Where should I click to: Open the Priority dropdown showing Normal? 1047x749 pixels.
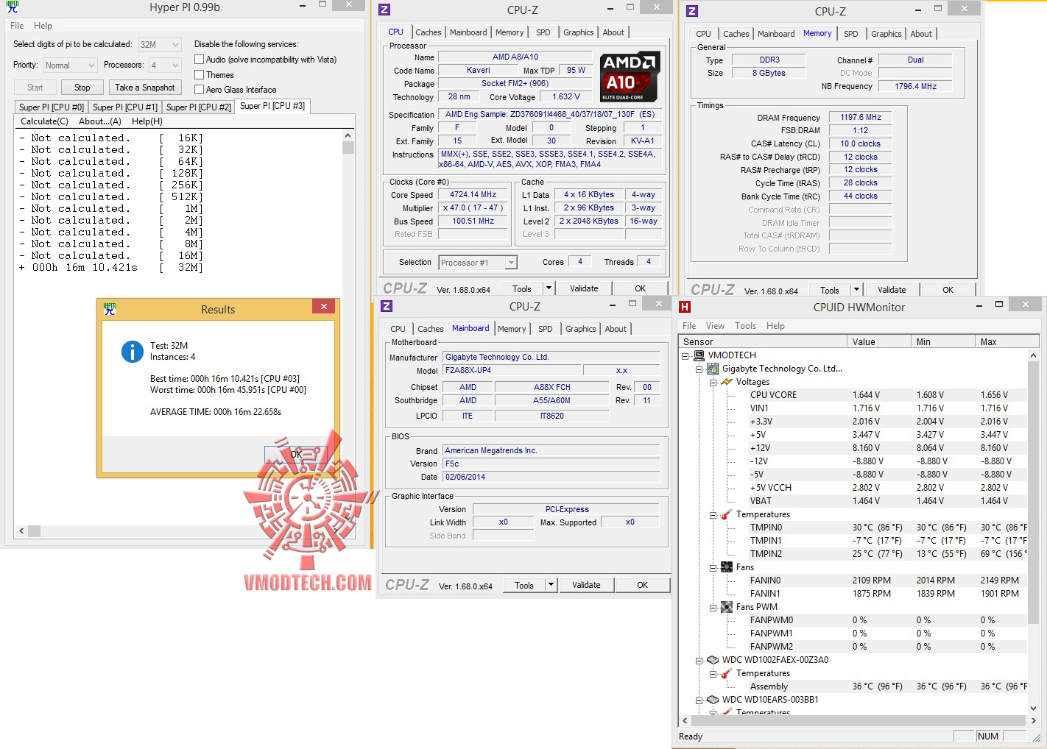pyautogui.click(x=70, y=65)
